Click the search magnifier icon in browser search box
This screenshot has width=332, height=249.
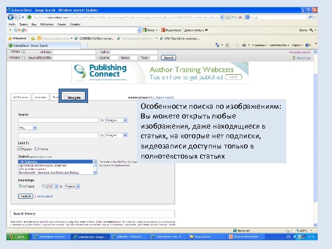click(310, 17)
